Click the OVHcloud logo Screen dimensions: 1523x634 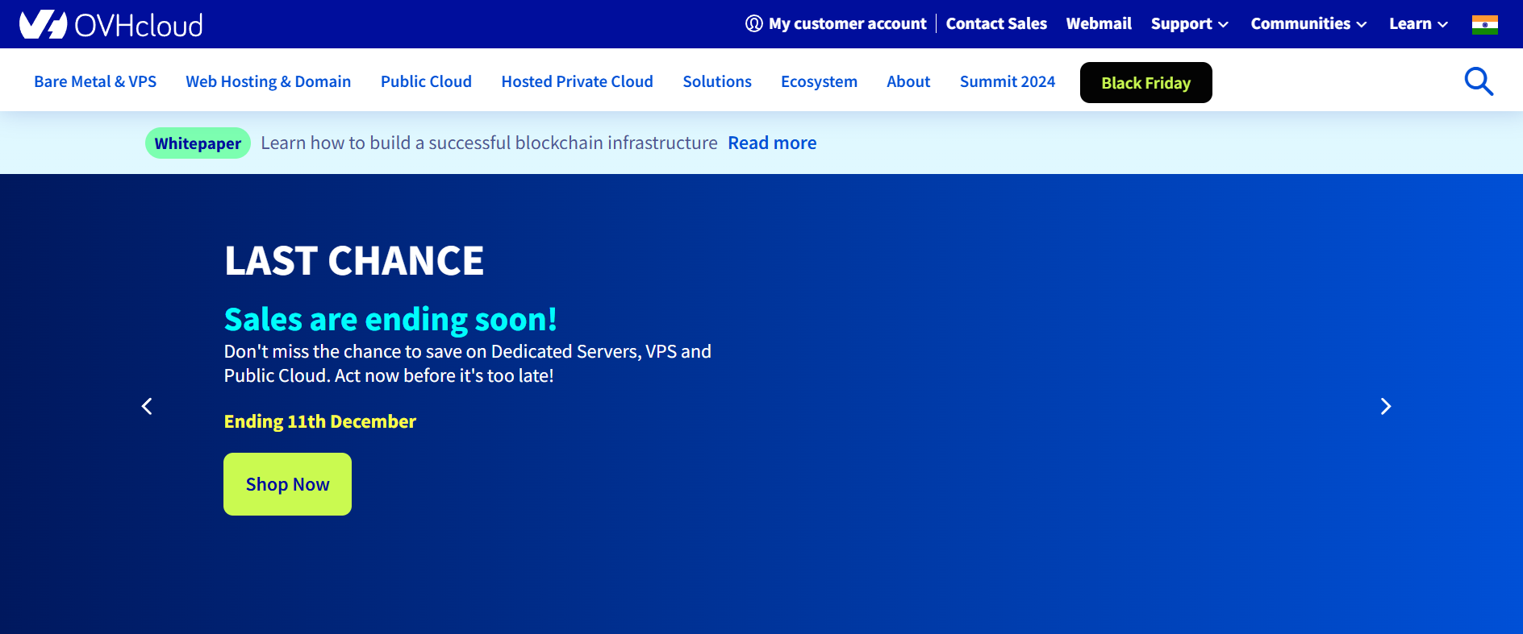(x=111, y=25)
